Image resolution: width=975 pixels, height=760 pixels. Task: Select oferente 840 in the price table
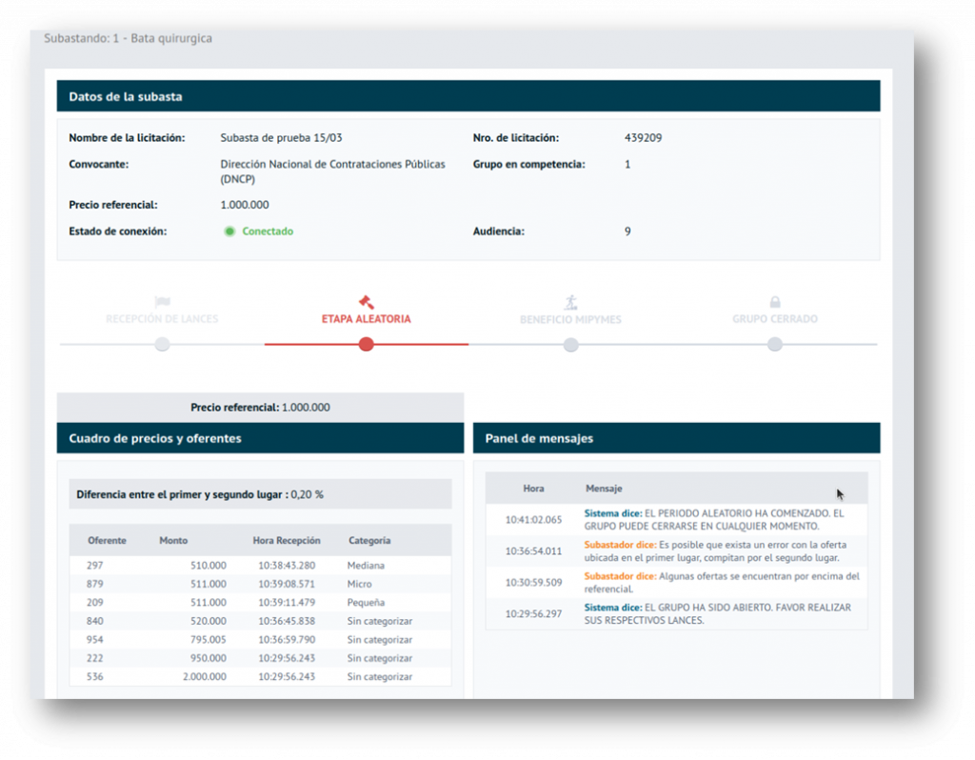(x=95, y=621)
